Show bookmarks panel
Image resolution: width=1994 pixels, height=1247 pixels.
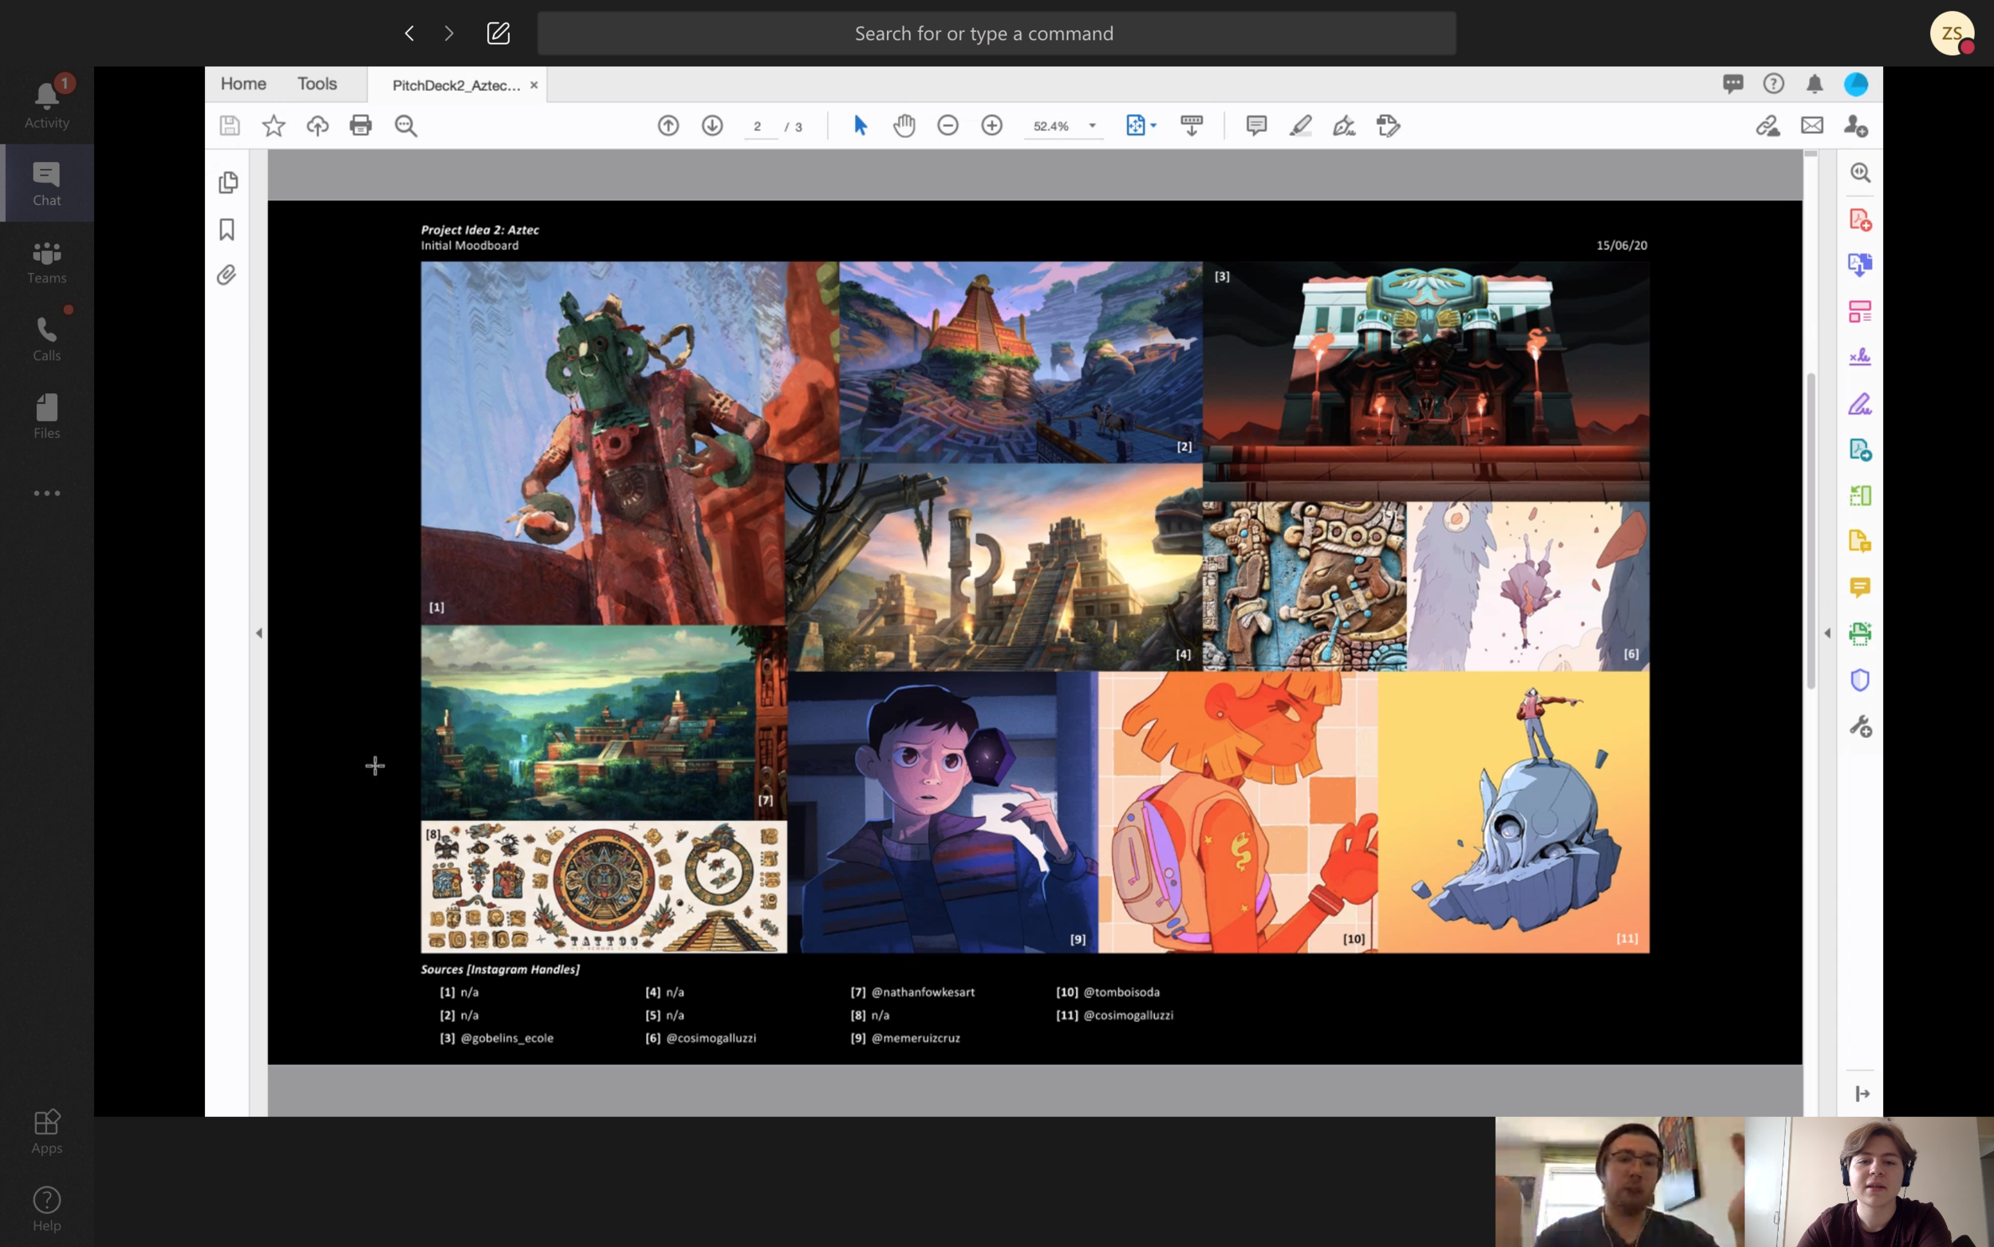tap(227, 228)
